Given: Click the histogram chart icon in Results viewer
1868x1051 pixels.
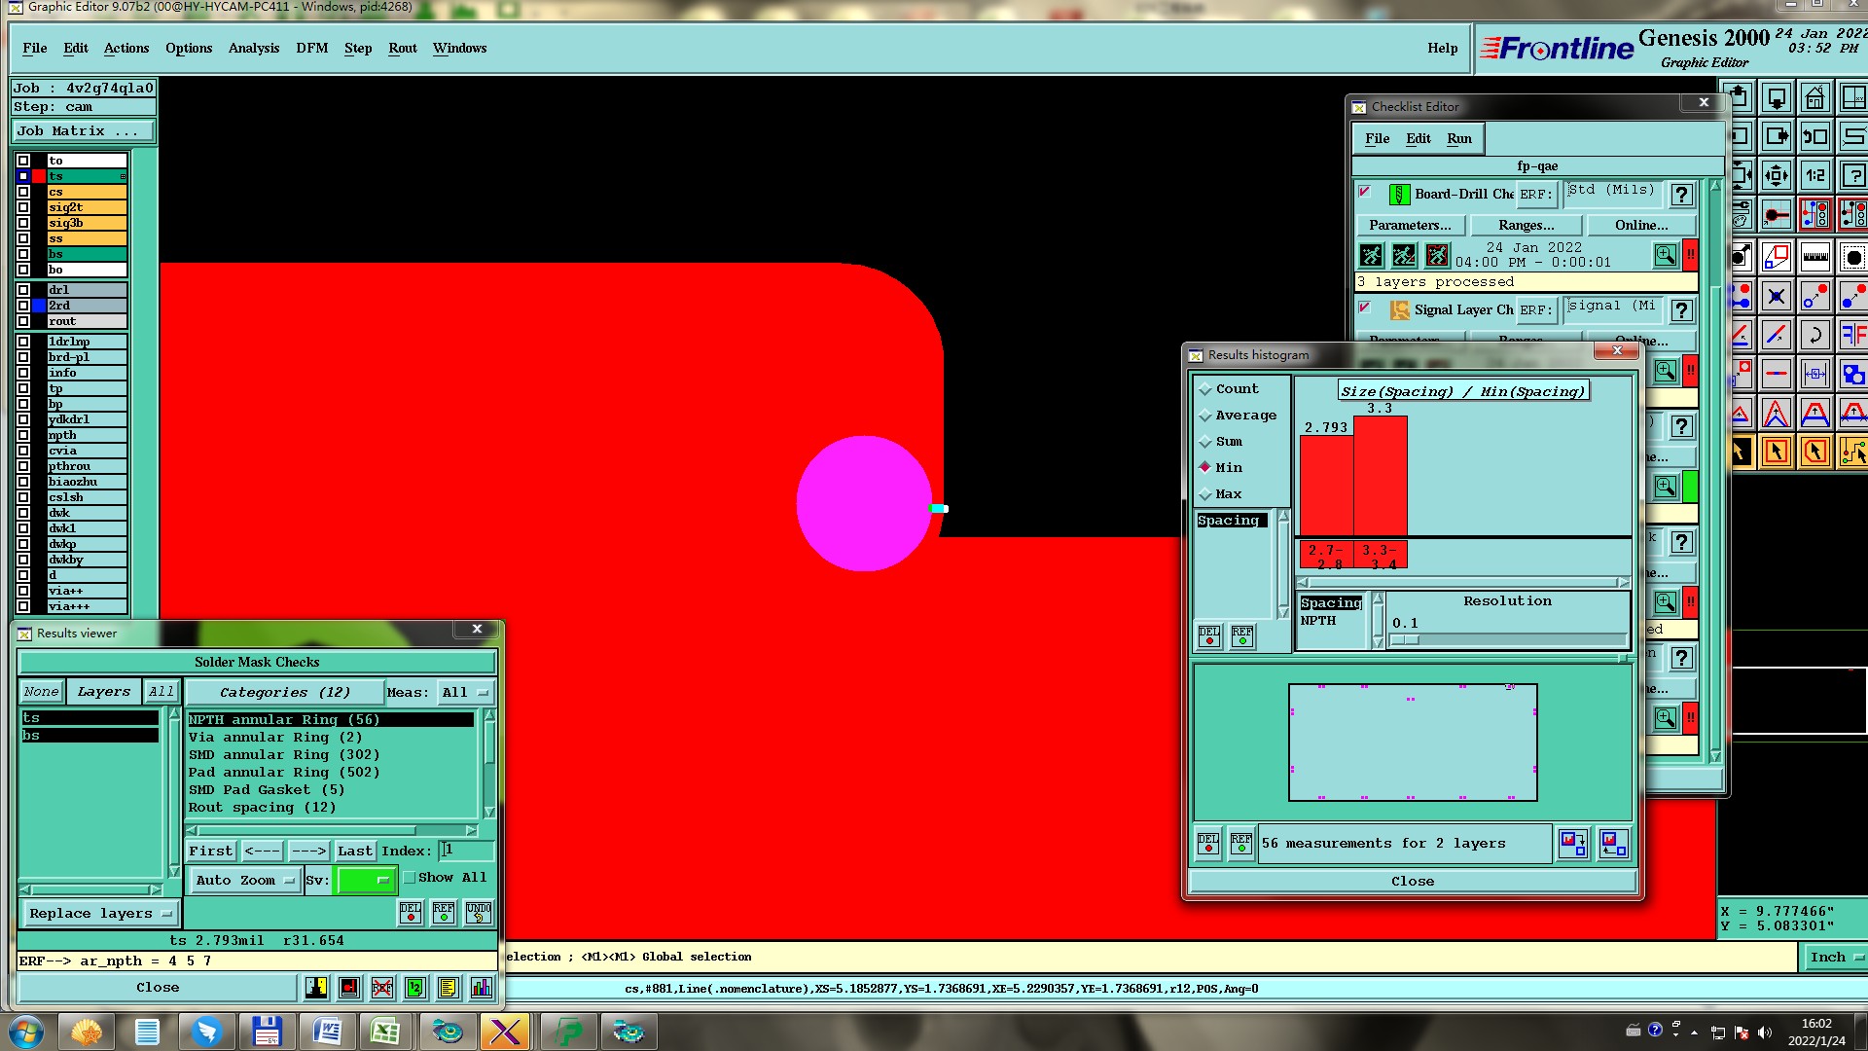Looking at the screenshot, I should pos(481,988).
